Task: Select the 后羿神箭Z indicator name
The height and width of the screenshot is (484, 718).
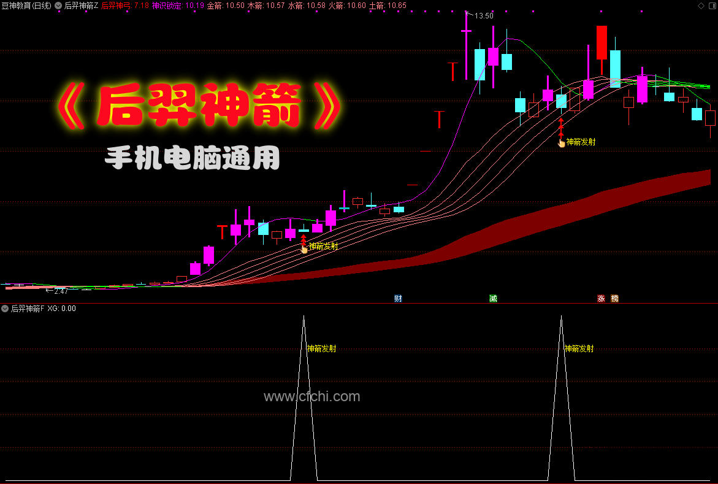Action: point(81,6)
